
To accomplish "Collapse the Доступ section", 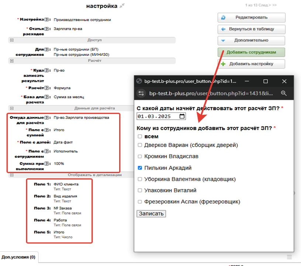I will click(12, 40).
